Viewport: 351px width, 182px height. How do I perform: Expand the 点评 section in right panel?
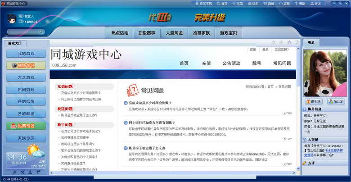(x=310, y=163)
